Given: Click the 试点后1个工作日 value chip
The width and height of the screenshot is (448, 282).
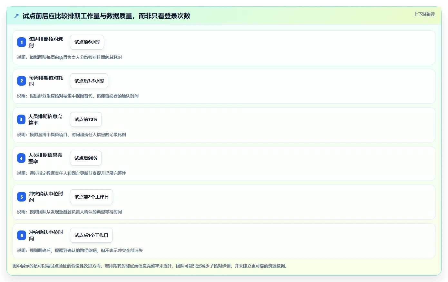Looking at the screenshot, I should [x=91, y=235].
